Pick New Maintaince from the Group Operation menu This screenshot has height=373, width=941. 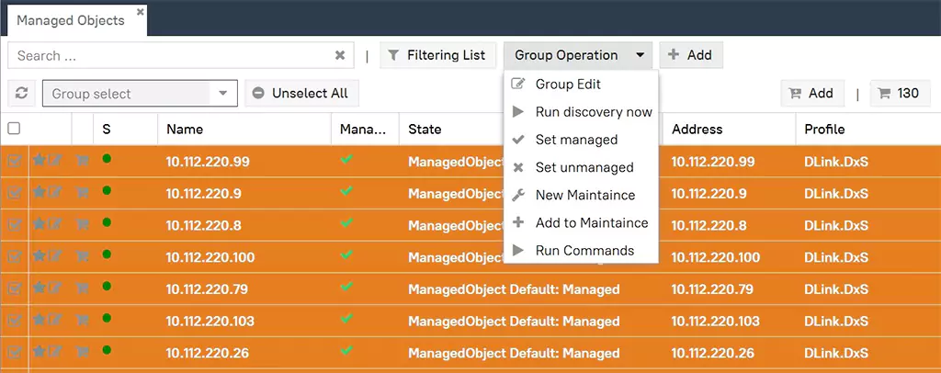point(584,195)
